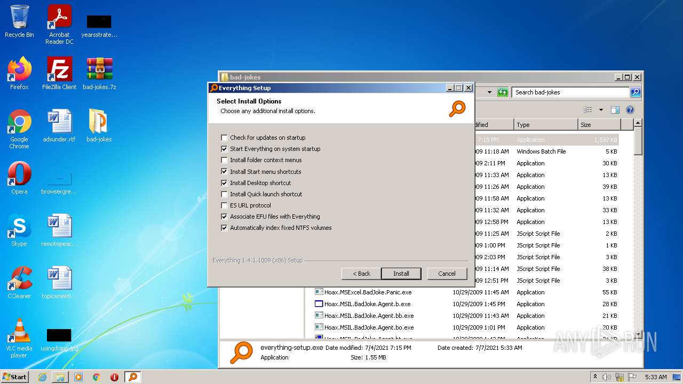This screenshot has width=683, height=384.
Task: Click taskbar clock showing 5:33 AM
Action: pyautogui.click(x=656, y=377)
